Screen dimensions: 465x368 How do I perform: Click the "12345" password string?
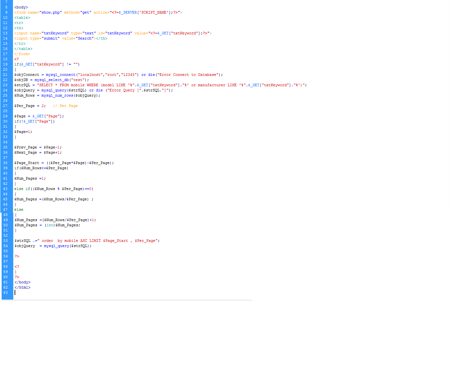pyautogui.click(x=129, y=75)
